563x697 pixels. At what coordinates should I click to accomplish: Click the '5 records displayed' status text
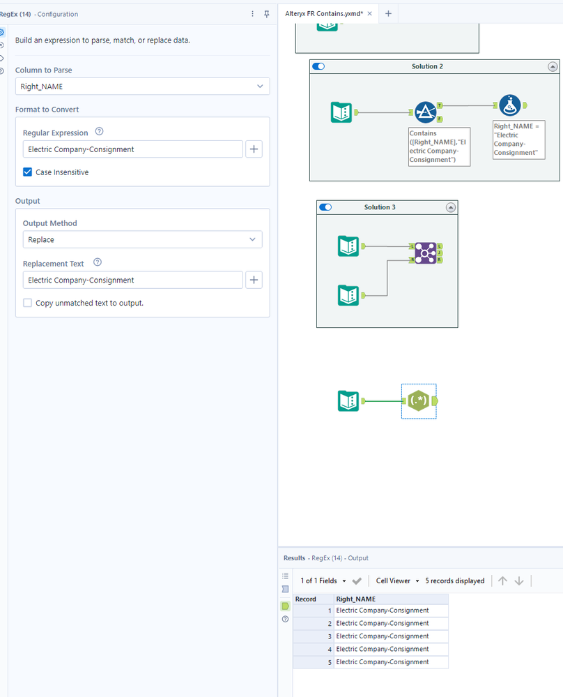[455, 581]
